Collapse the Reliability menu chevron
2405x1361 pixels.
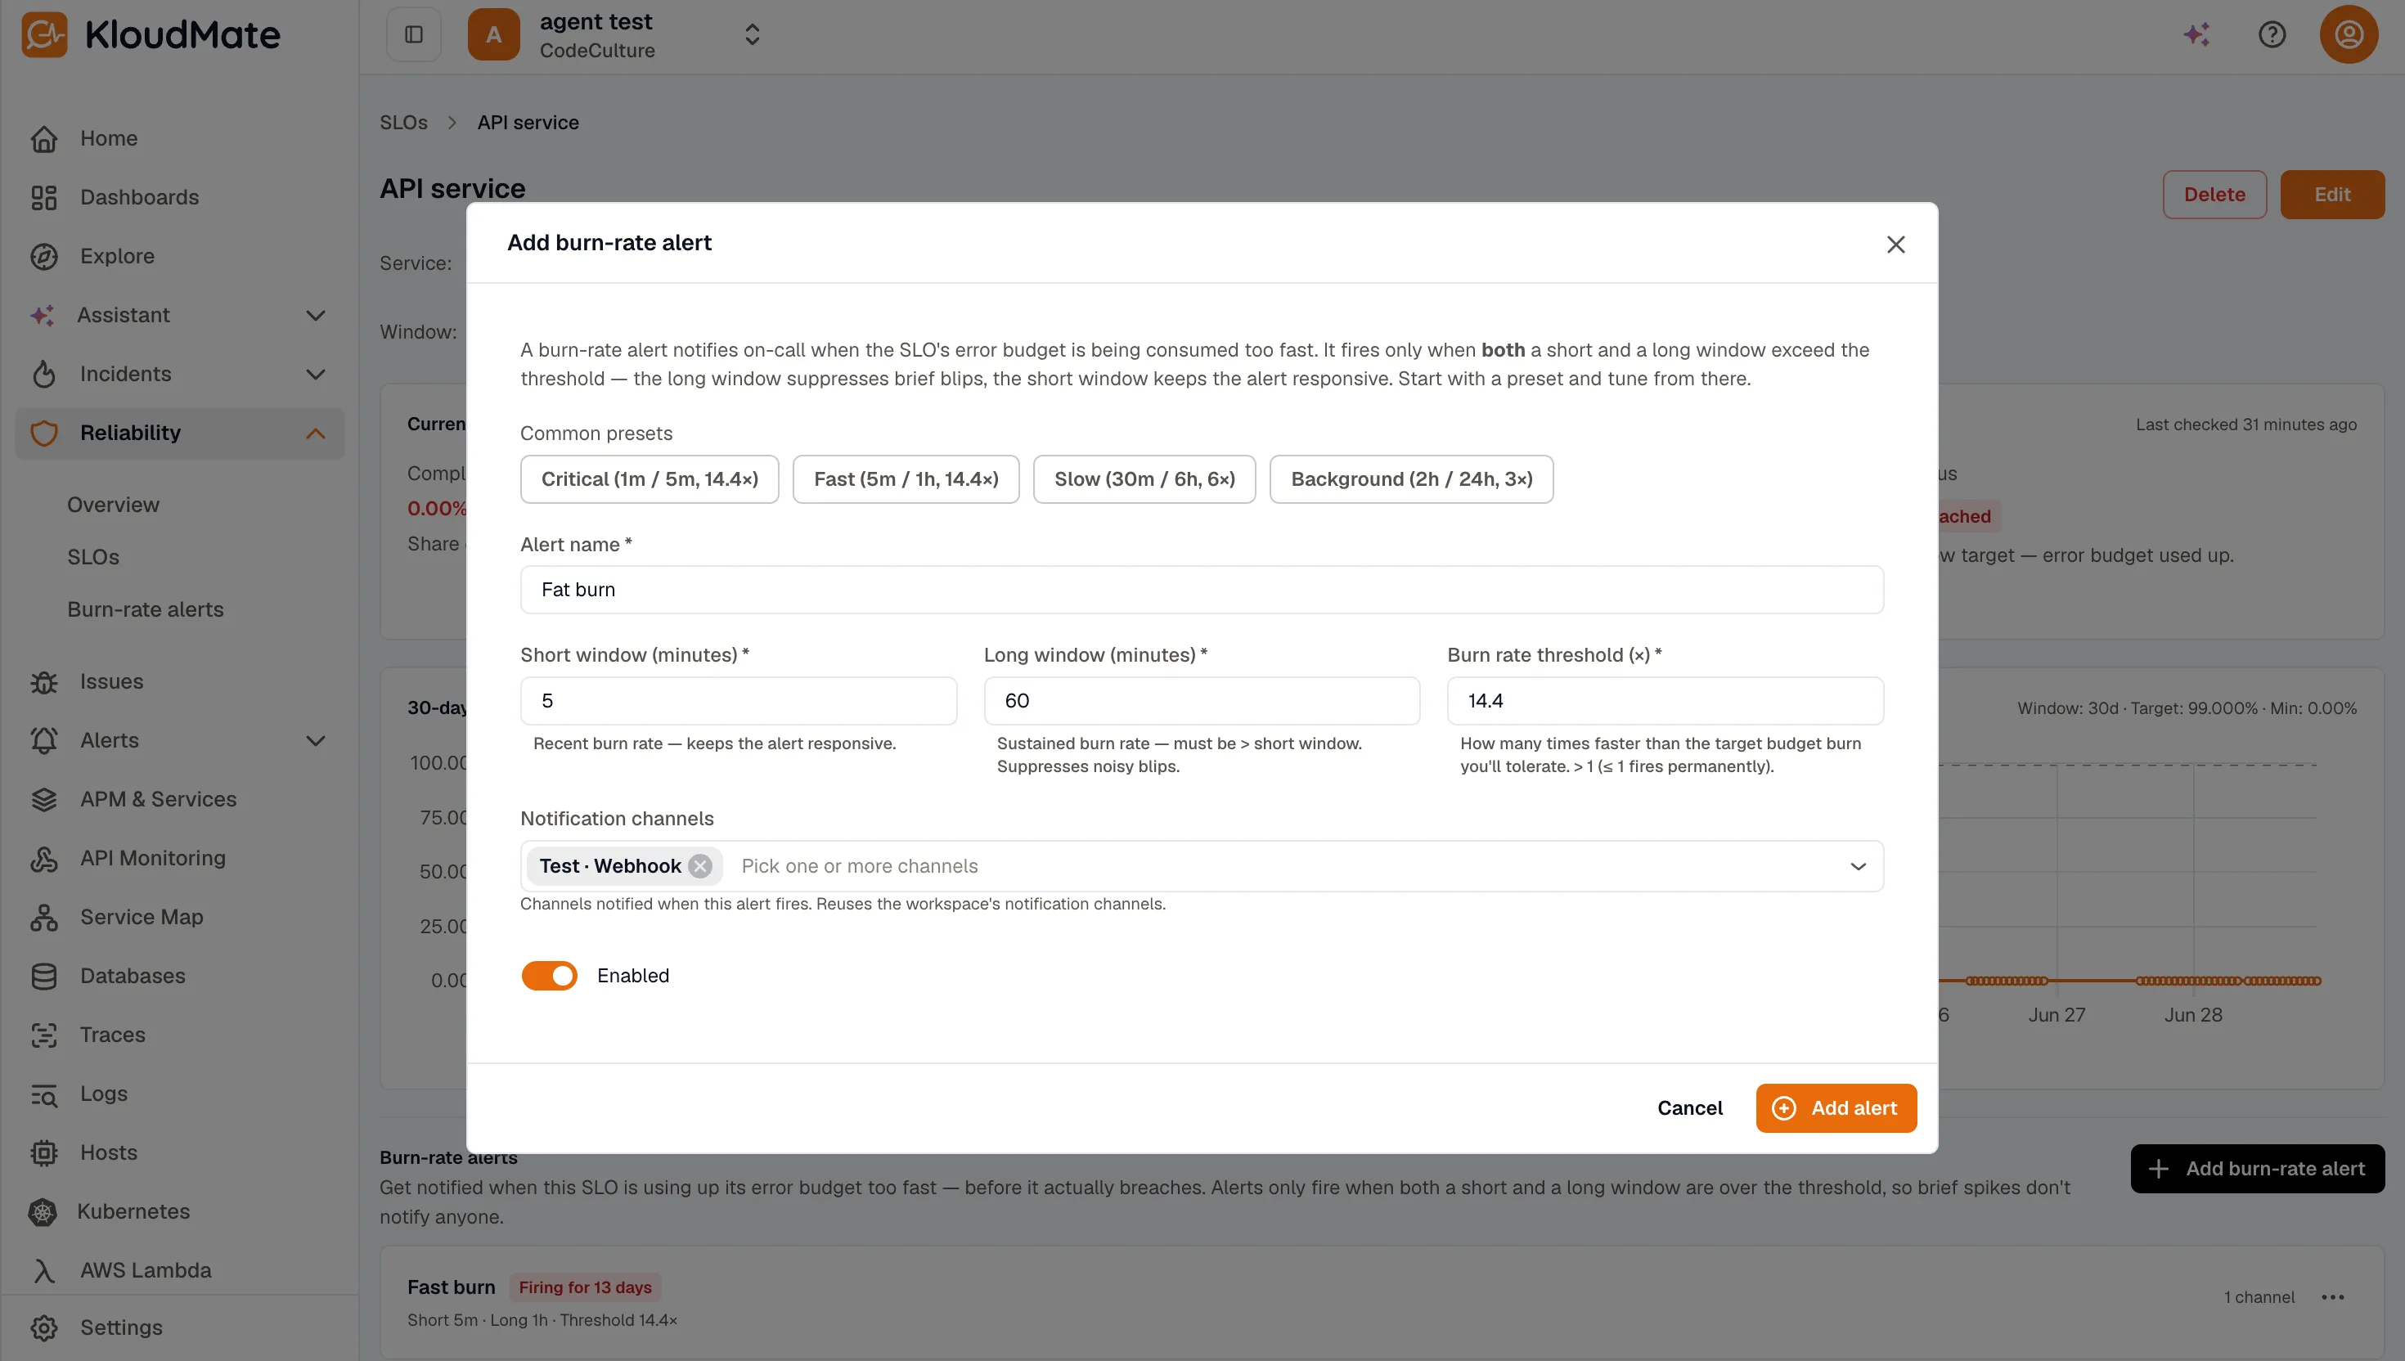point(316,433)
